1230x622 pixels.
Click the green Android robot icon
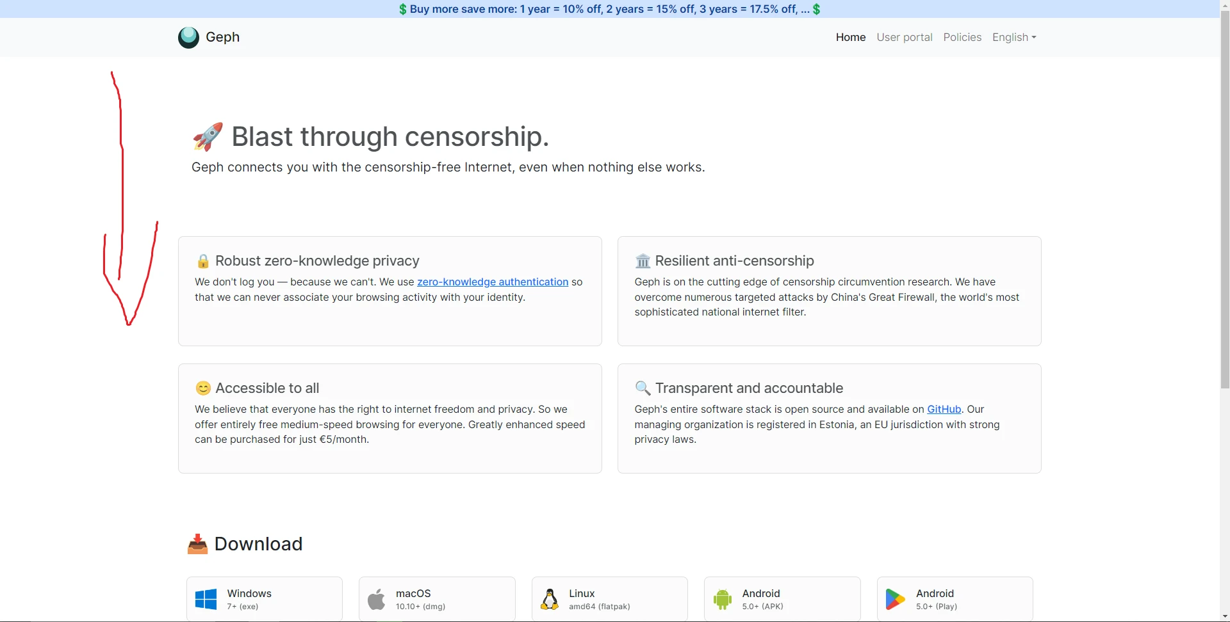[x=722, y=600]
